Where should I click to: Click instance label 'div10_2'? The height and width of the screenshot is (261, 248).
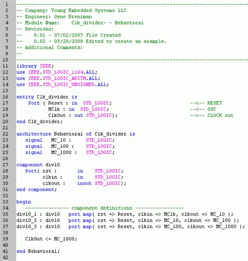click(27, 220)
